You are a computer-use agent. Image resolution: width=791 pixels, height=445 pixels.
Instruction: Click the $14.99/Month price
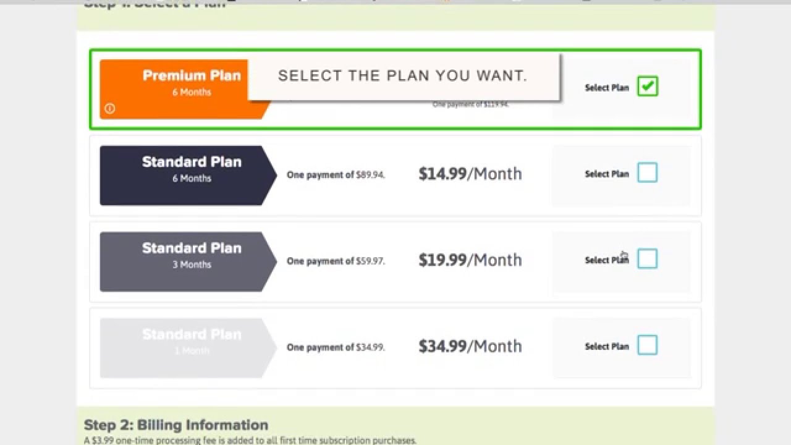point(470,174)
